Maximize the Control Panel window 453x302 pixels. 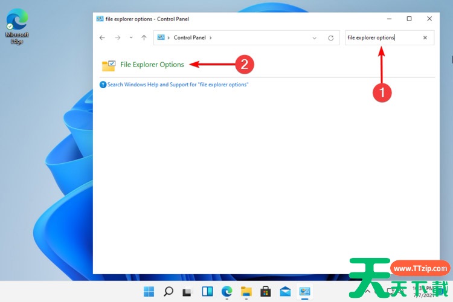point(409,19)
